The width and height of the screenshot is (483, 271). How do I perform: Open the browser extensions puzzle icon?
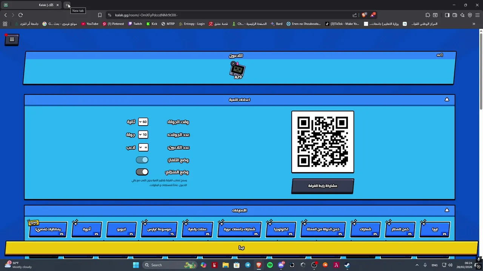click(x=428, y=15)
